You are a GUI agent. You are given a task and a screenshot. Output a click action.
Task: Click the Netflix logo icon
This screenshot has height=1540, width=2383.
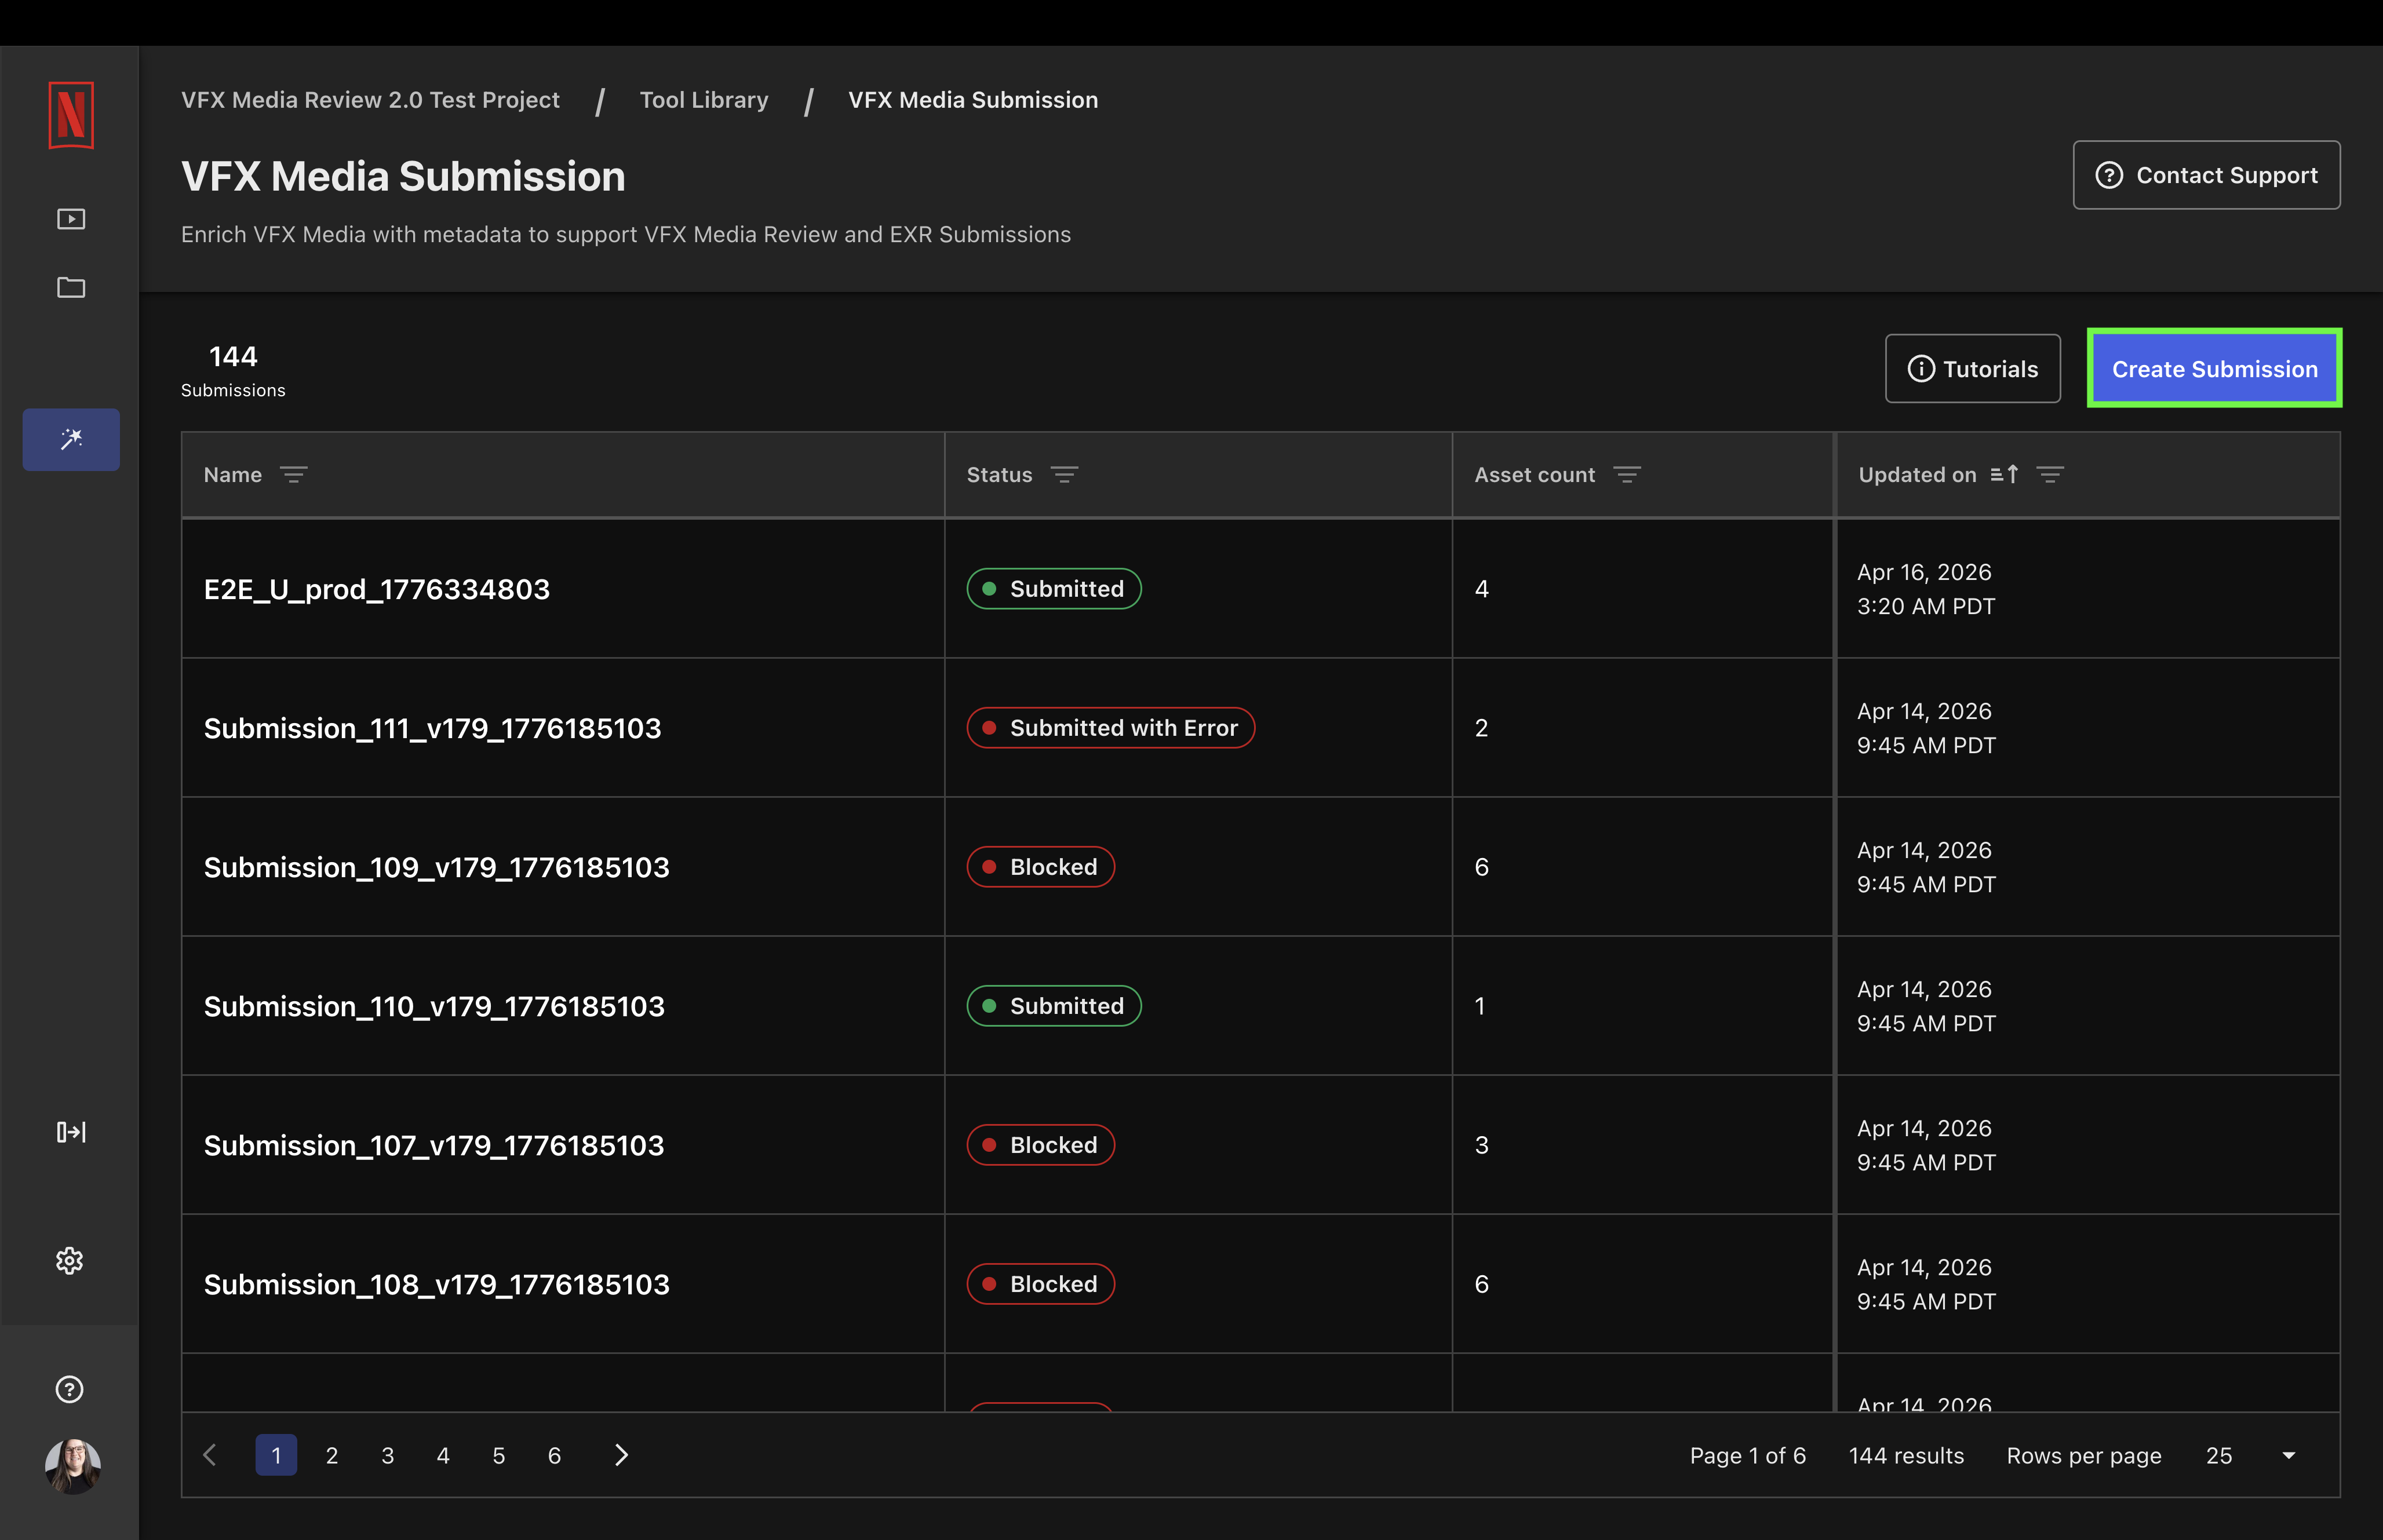click(71, 115)
